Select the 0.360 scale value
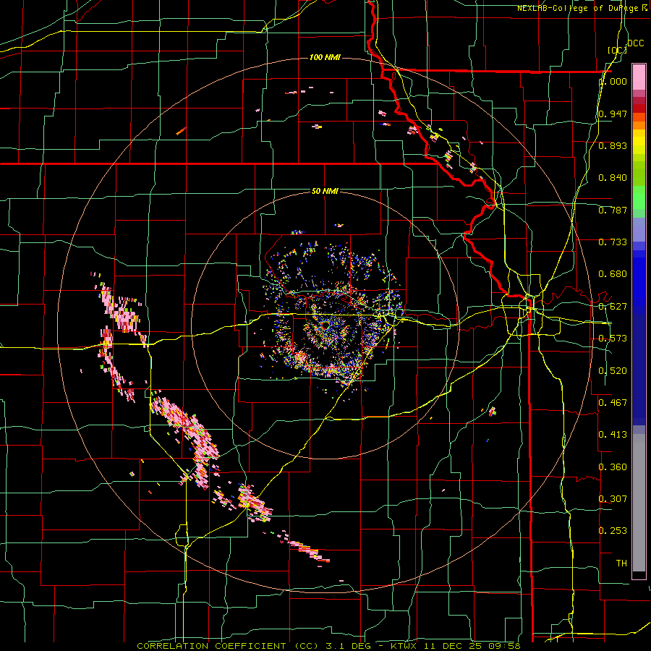 [x=613, y=467]
